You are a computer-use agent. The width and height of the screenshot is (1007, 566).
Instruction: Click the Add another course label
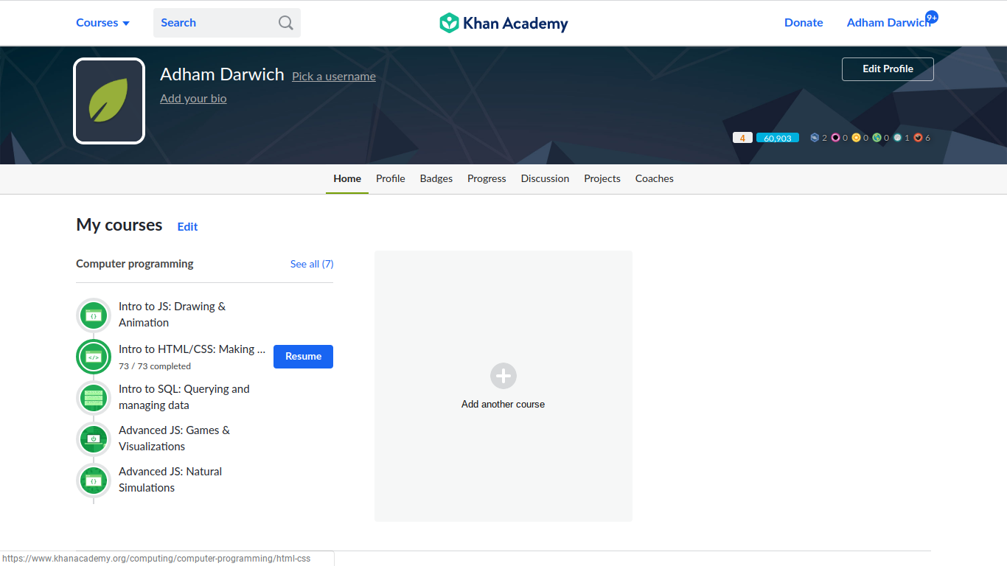(x=503, y=405)
